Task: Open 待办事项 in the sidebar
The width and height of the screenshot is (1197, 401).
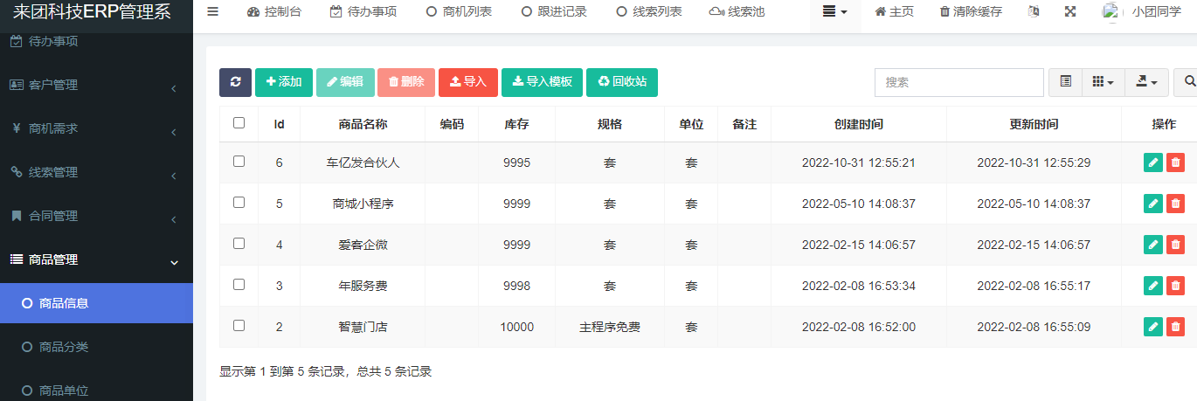Action: (96, 41)
